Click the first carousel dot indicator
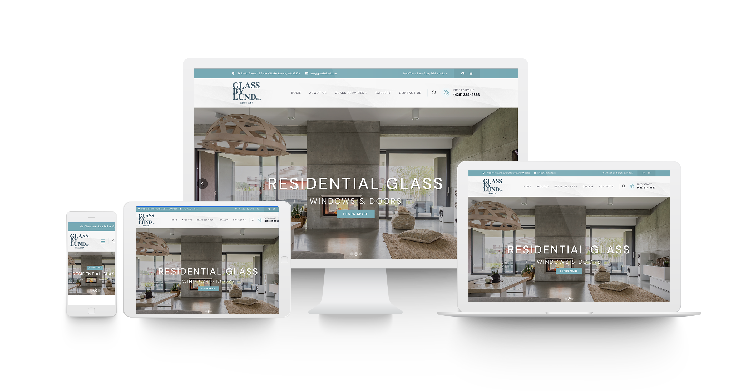The height and width of the screenshot is (391, 746). (x=351, y=253)
